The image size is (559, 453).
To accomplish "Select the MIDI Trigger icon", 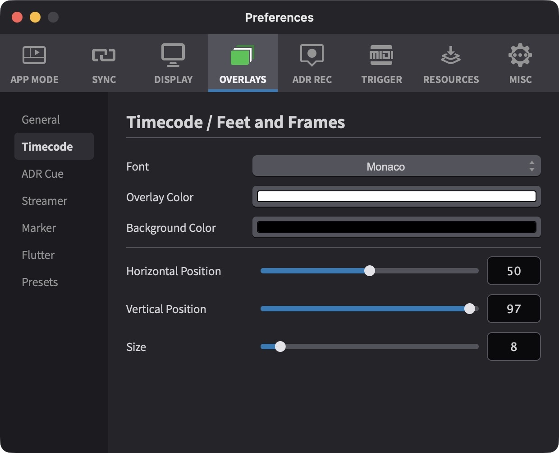I will click(x=381, y=55).
